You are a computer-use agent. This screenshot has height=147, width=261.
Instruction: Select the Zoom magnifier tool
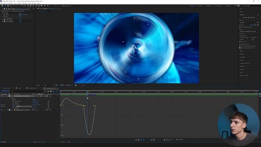(x=11, y=6)
